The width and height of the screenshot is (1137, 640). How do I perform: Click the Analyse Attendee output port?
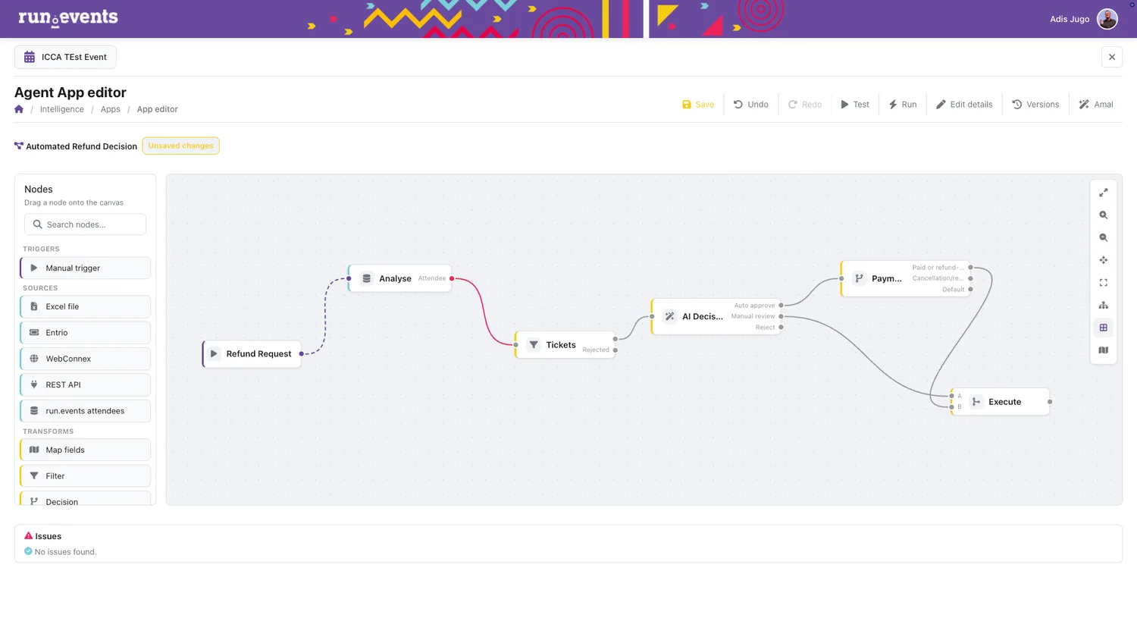coord(452,278)
